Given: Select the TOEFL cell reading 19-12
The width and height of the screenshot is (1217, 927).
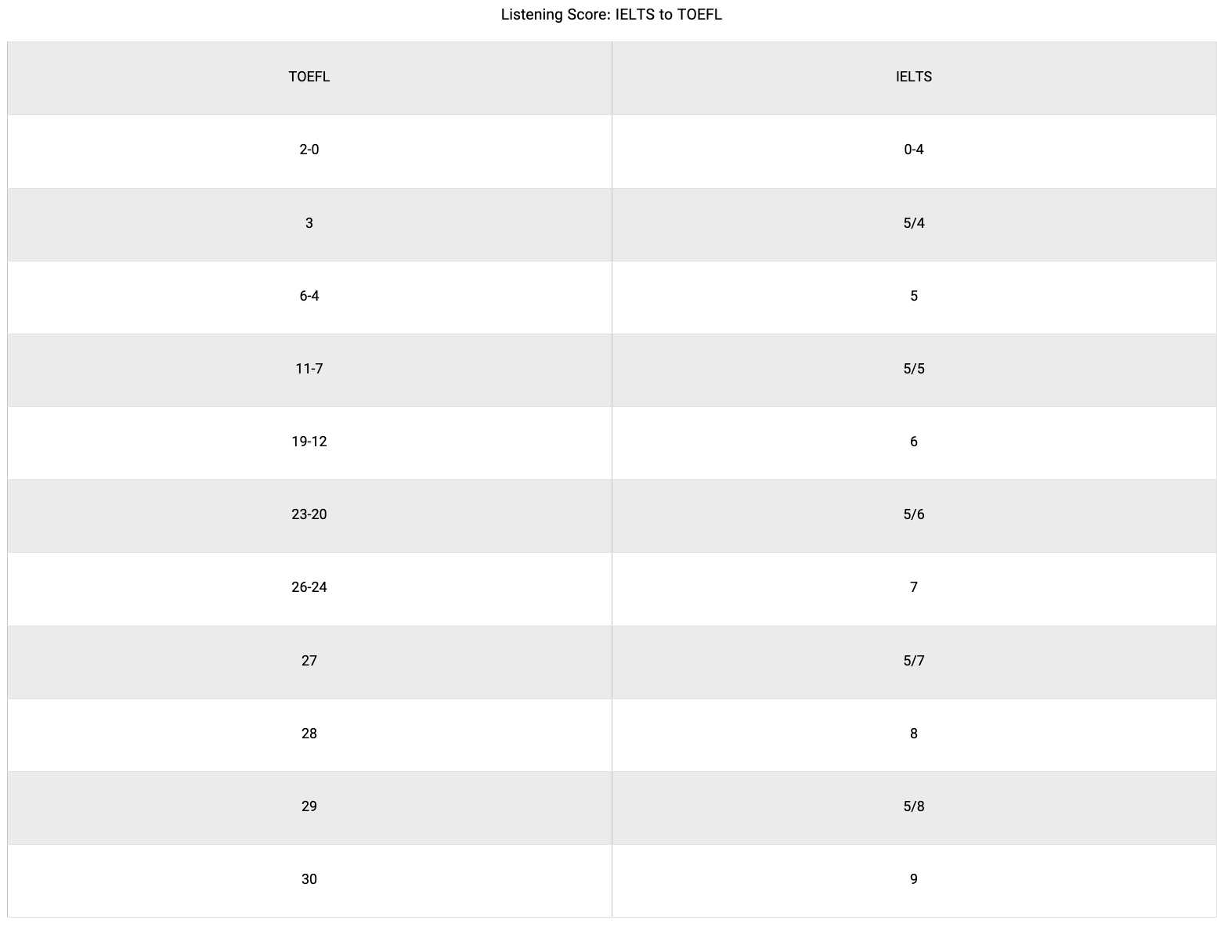Looking at the screenshot, I should click(309, 442).
